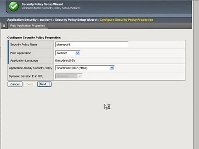
Task: Click the Configure Security Policy Properties breadcrumb
Action: tap(126, 20)
